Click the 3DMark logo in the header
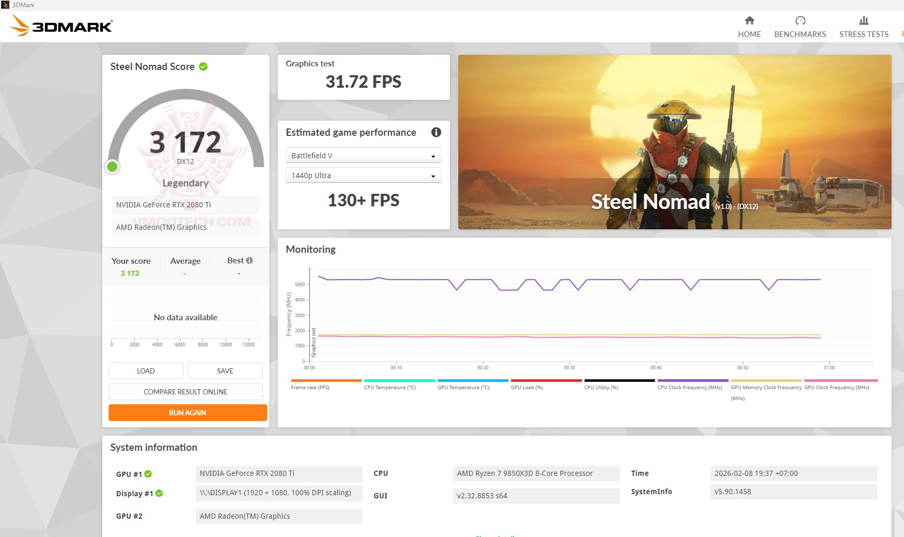Screen dimensions: 904x537 (x=61, y=25)
